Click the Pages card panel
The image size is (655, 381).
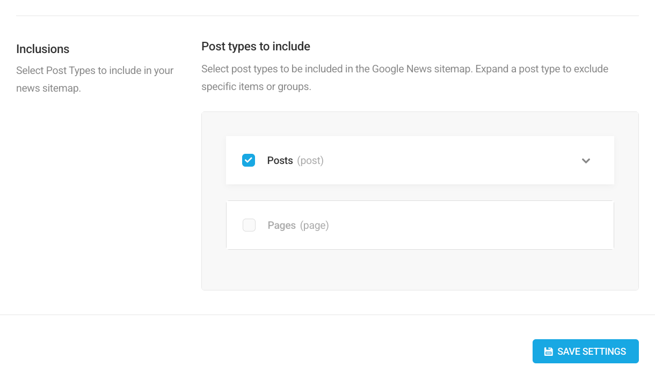(x=420, y=225)
